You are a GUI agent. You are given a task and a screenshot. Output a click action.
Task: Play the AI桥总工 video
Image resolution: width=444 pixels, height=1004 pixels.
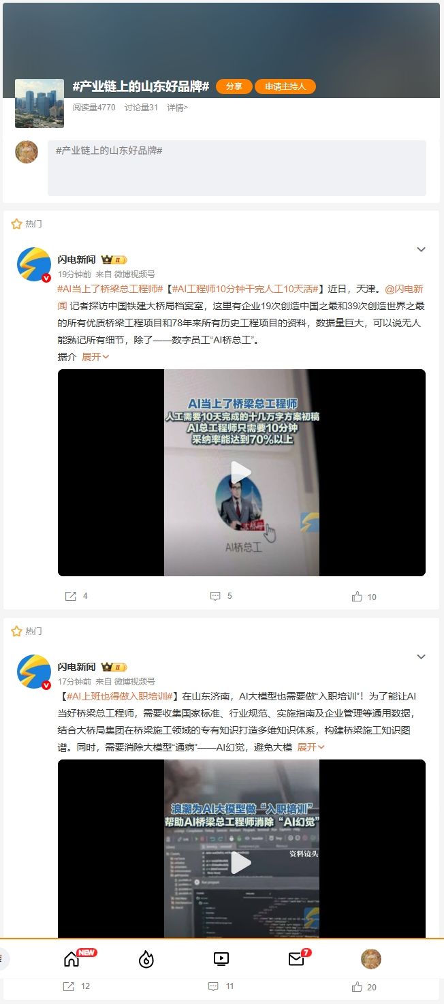(x=241, y=473)
